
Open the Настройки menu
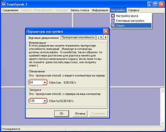coord(118,10)
